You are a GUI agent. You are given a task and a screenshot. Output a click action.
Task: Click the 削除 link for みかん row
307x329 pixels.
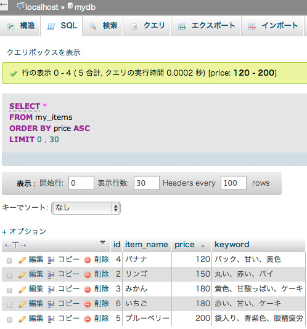[x=101, y=289]
